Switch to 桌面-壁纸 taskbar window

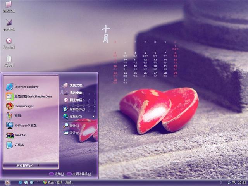point(59,183)
